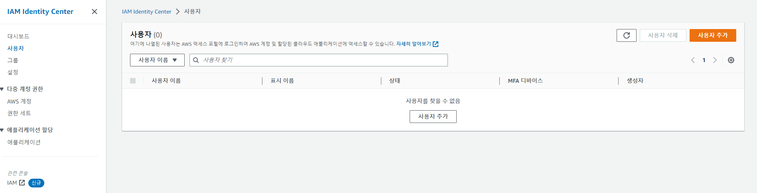Open IAM console external link icon
757x193 pixels.
coord(22,183)
